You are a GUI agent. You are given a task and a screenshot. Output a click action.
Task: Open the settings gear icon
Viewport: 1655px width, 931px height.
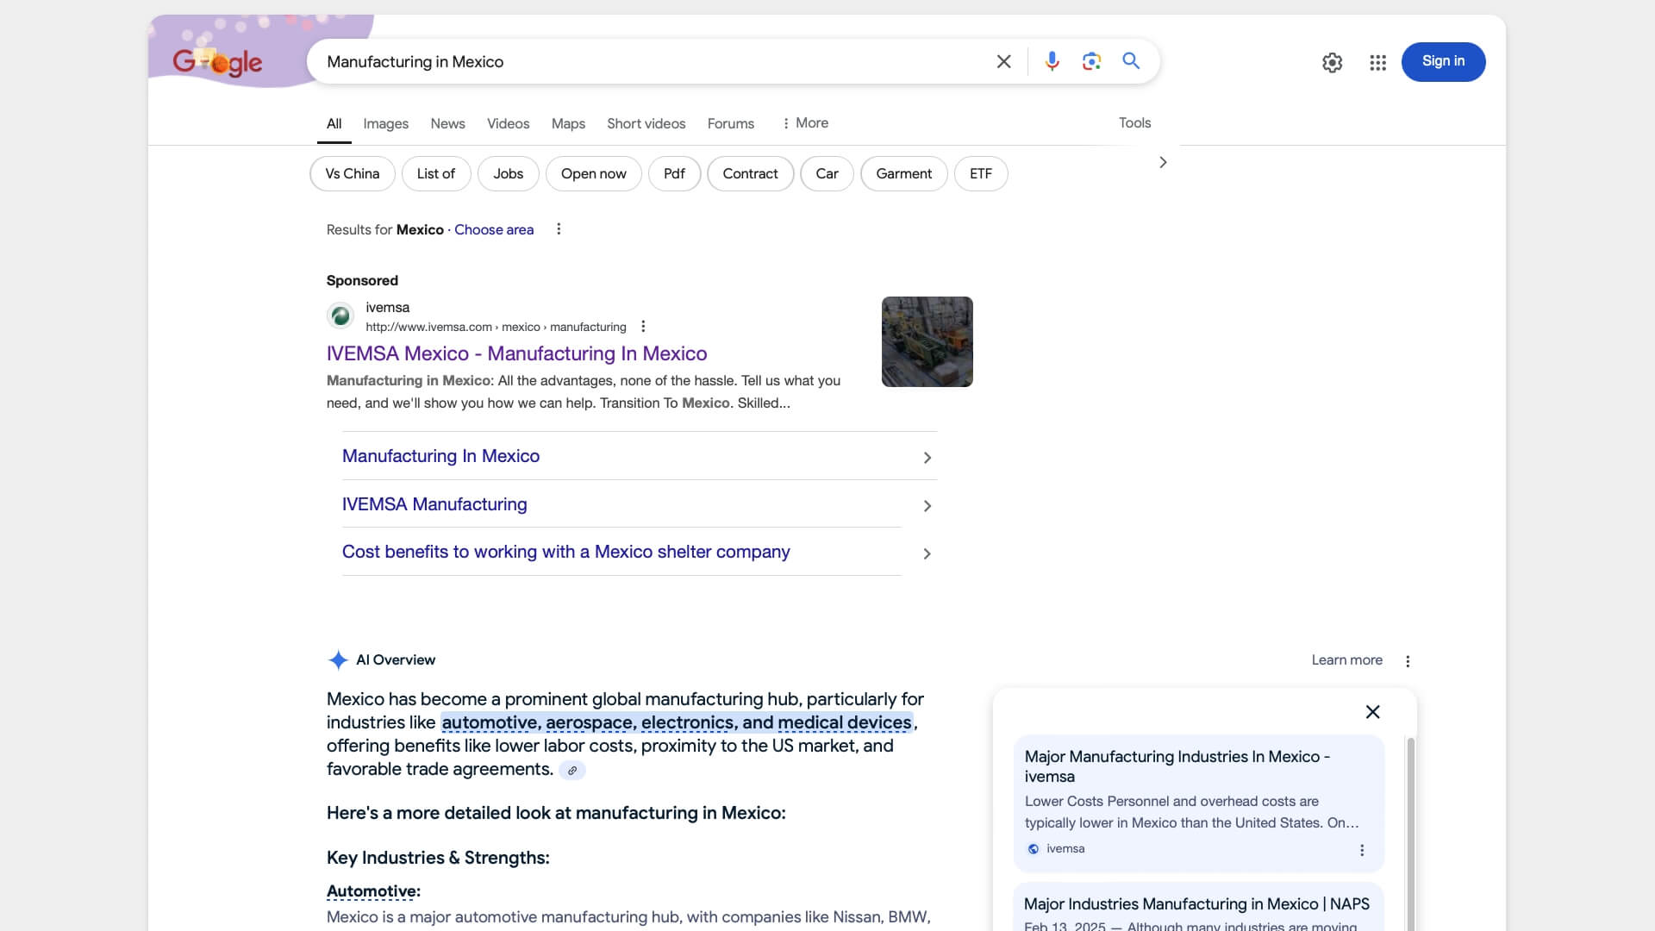(1332, 62)
